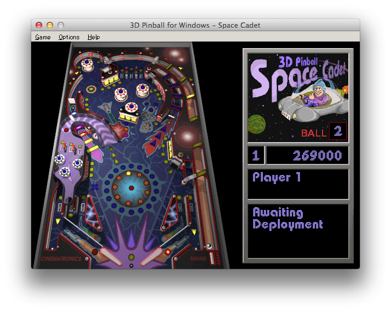Click the gray asteroid rocks on the table
Image resolution: width=391 pixels, height=312 pixels.
coord(148,119)
